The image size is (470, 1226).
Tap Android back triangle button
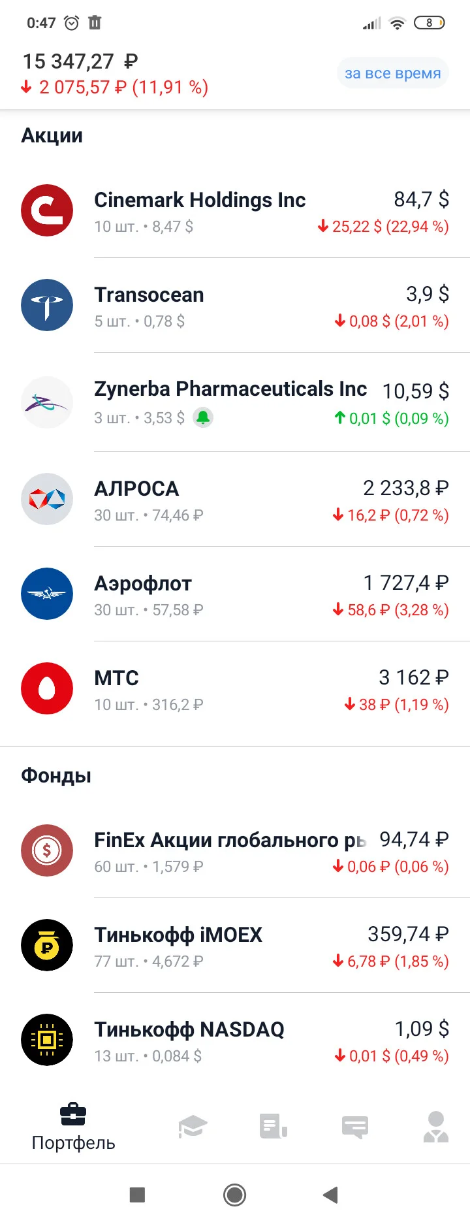330,1195
